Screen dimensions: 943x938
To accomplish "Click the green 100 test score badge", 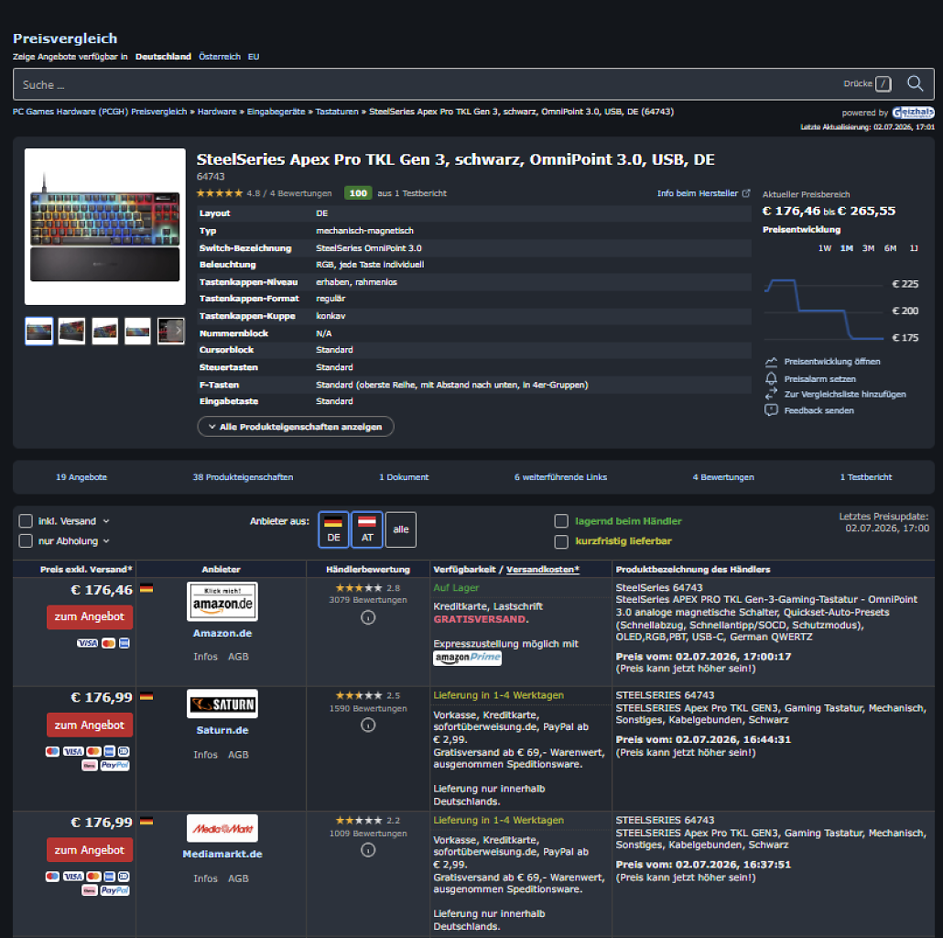I will [358, 193].
